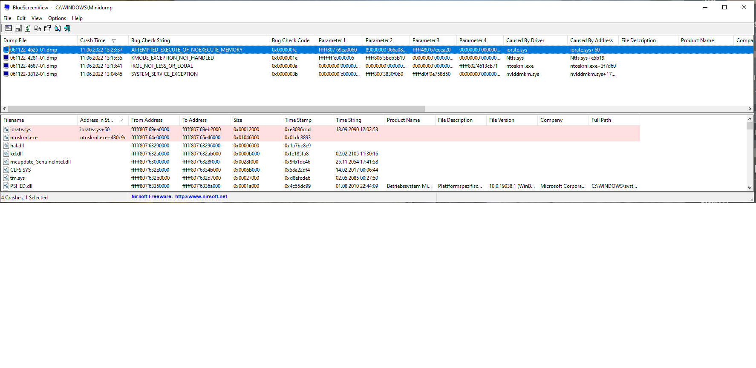
Task: Open the Help menu
Action: (77, 18)
